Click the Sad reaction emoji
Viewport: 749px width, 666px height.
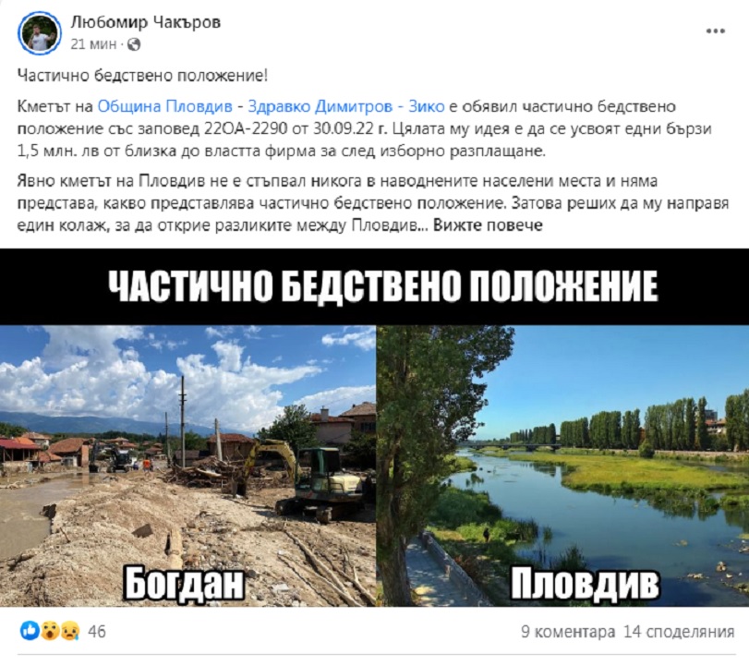[x=70, y=631]
